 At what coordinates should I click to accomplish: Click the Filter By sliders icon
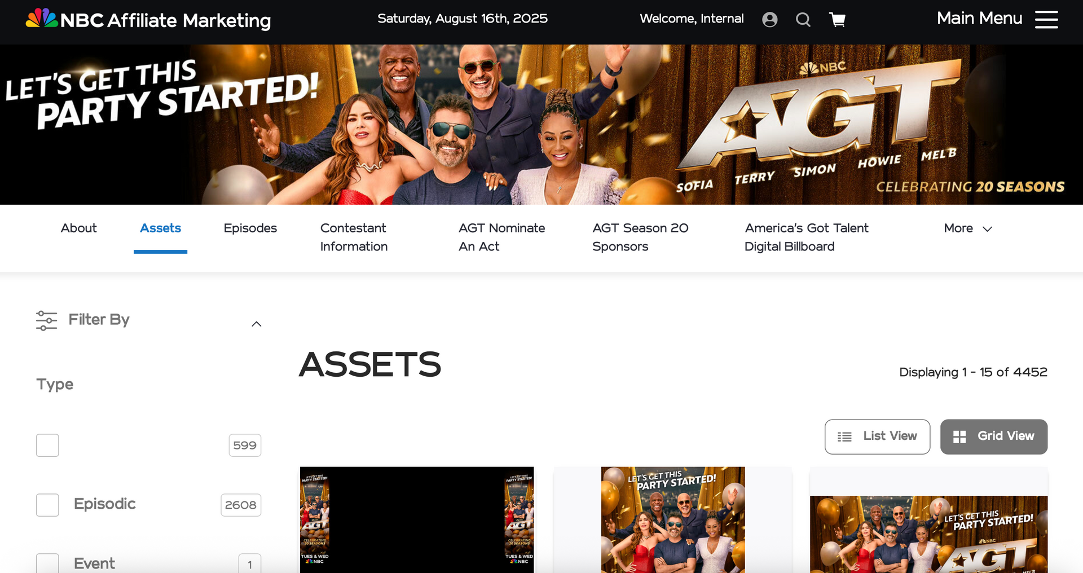46,320
